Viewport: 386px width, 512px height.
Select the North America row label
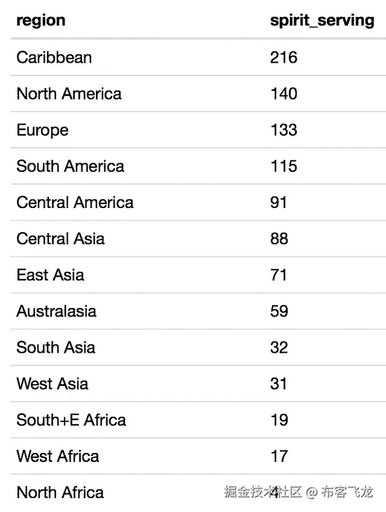[x=69, y=94]
